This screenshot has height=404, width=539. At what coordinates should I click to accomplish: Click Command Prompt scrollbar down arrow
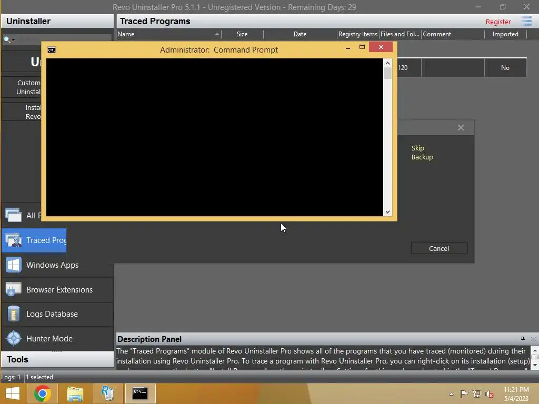(x=387, y=212)
